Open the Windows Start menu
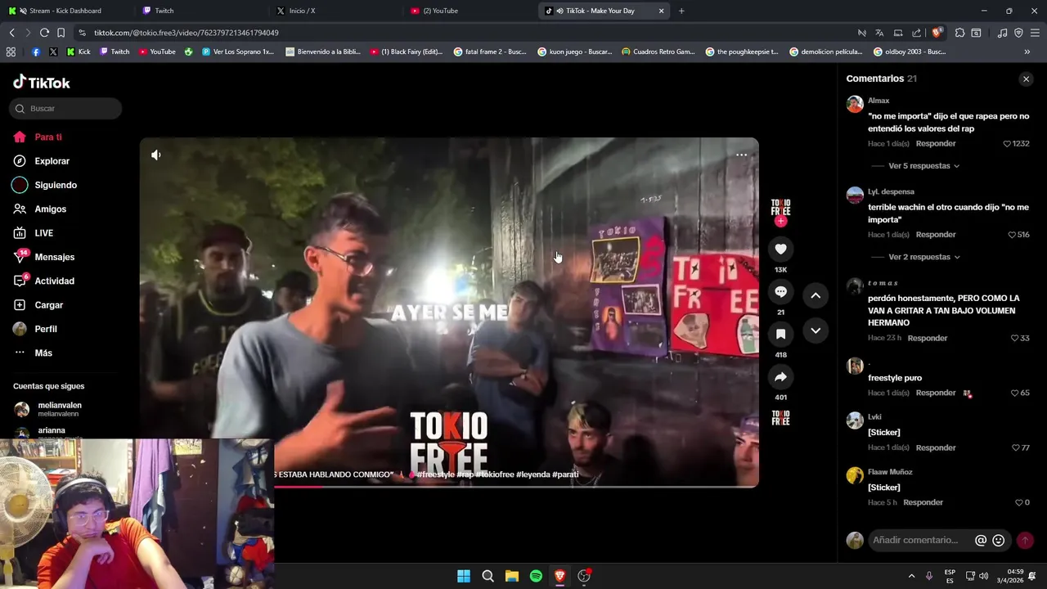 [x=464, y=576]
